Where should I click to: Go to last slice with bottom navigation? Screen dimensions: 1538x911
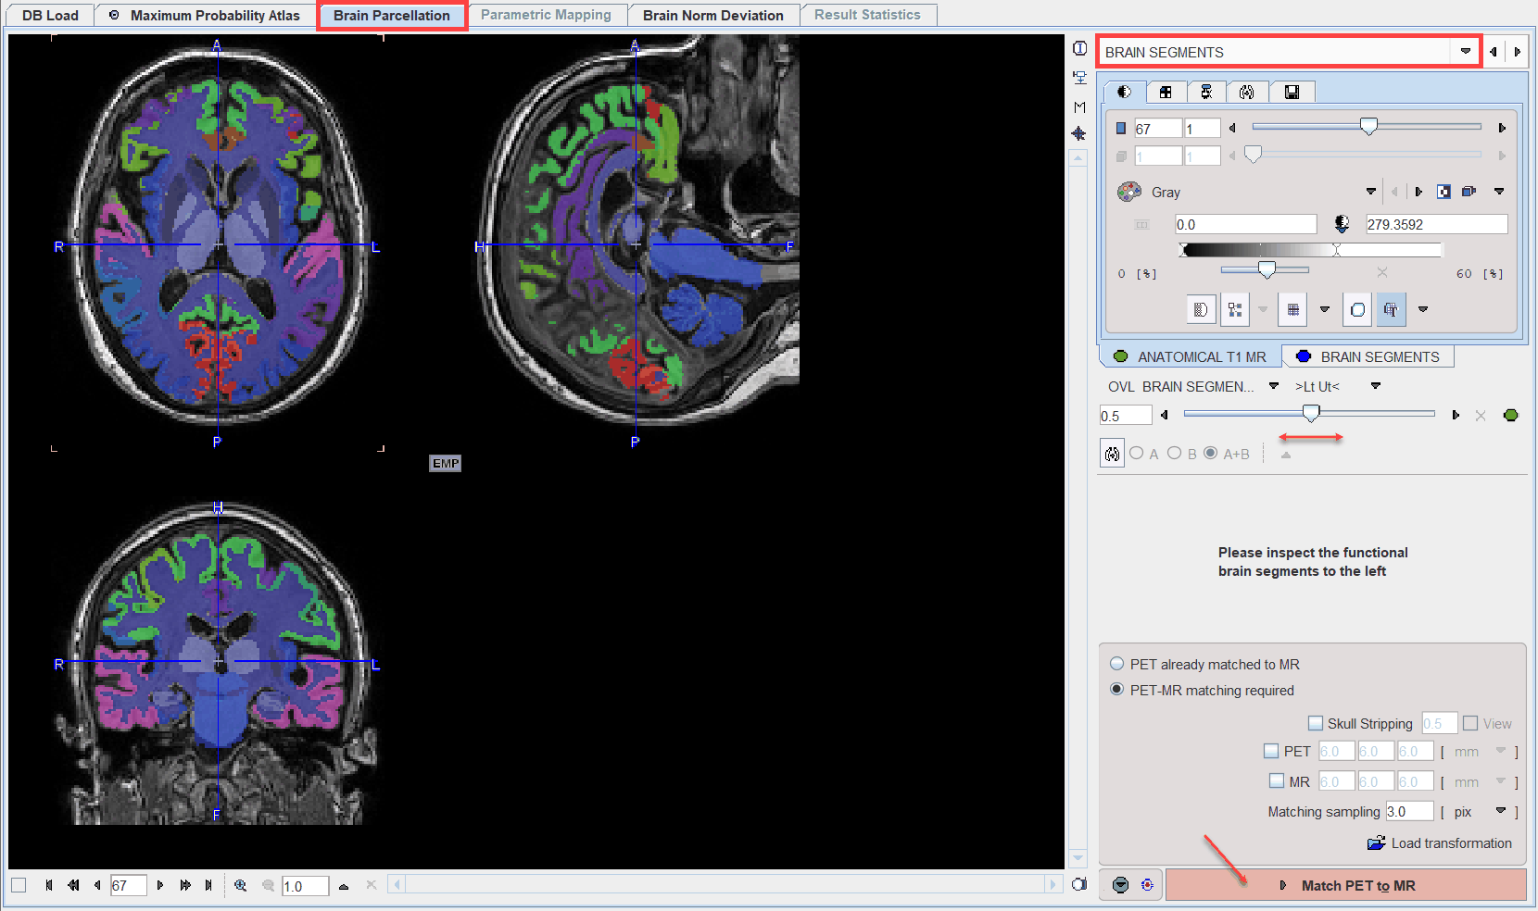tap(208, 885)
